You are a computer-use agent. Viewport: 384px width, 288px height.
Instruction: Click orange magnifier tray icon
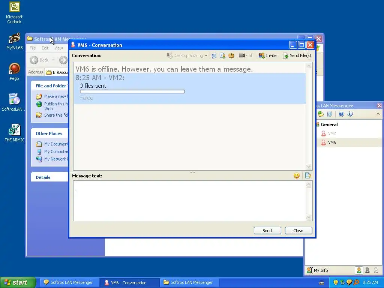(356, 282)
